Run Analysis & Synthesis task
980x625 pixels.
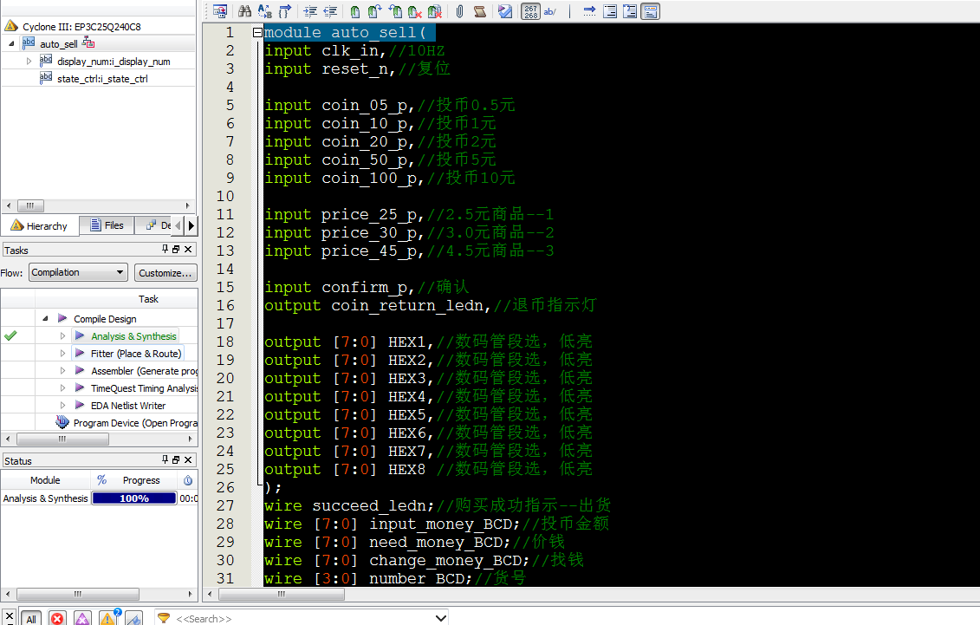[133, 336]
